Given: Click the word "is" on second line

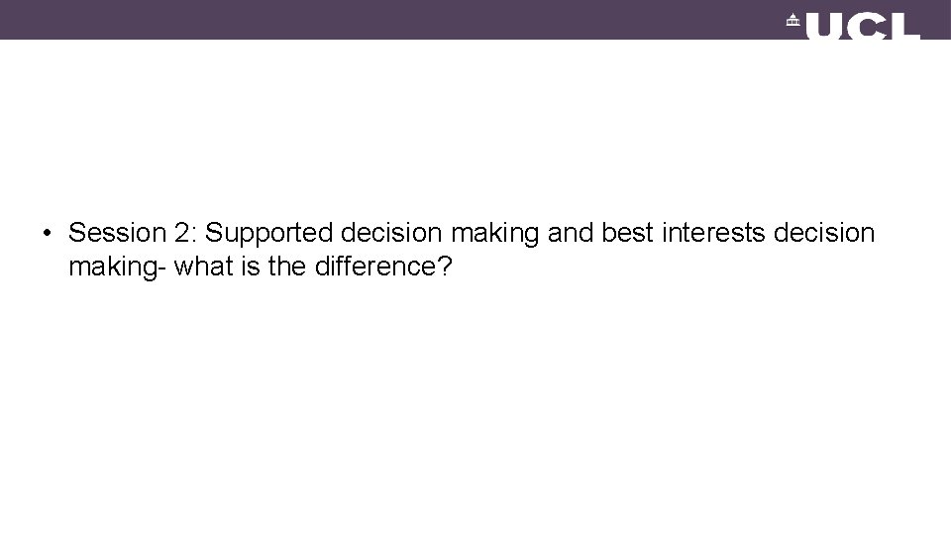Looking at the screenshot, I should pos(251,267).
